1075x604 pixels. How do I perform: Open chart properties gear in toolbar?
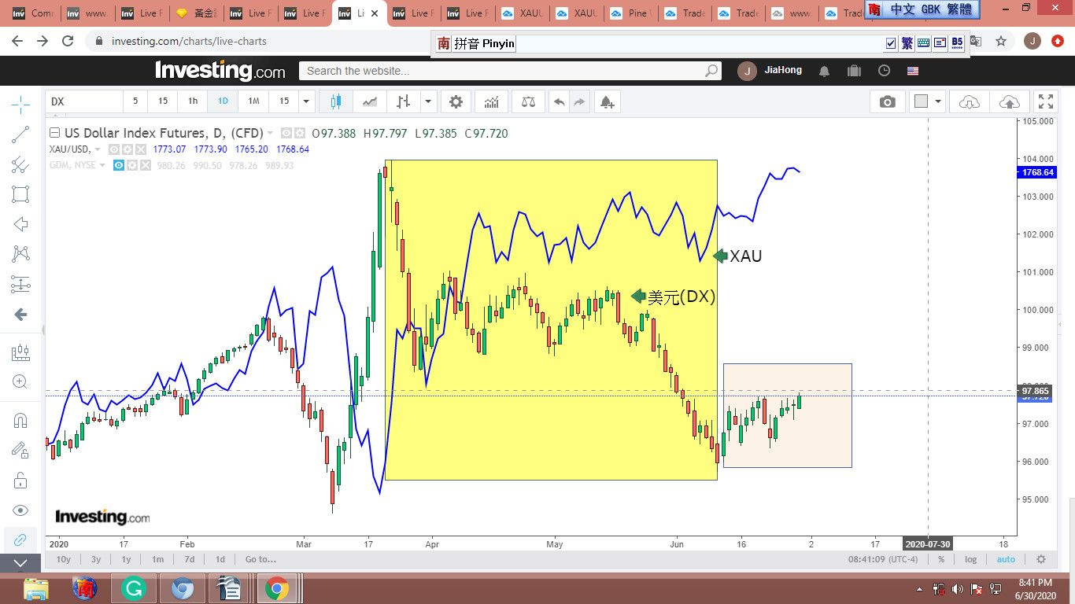[456, 101]
